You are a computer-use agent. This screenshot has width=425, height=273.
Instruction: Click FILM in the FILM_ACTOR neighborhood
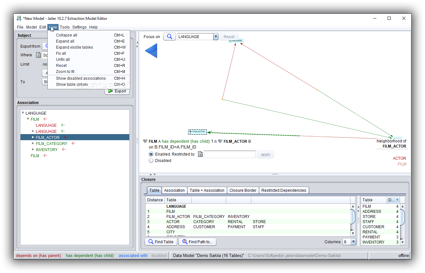402,164
